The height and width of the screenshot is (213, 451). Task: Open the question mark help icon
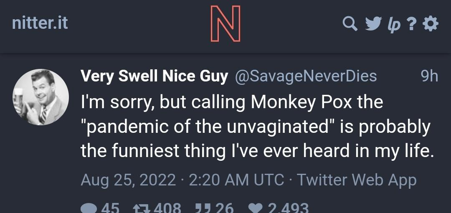point(412,25)
